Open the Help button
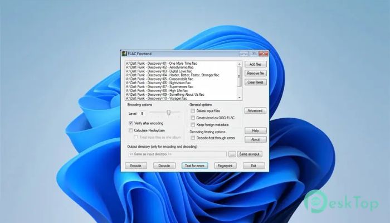 [x=255, y=130]
